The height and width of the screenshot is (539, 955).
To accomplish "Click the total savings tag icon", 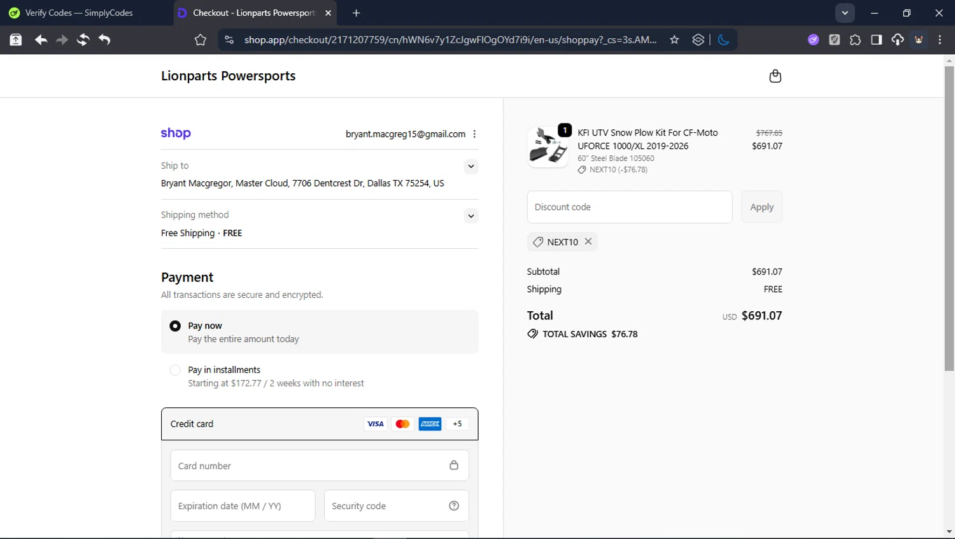I will point(532,334).
